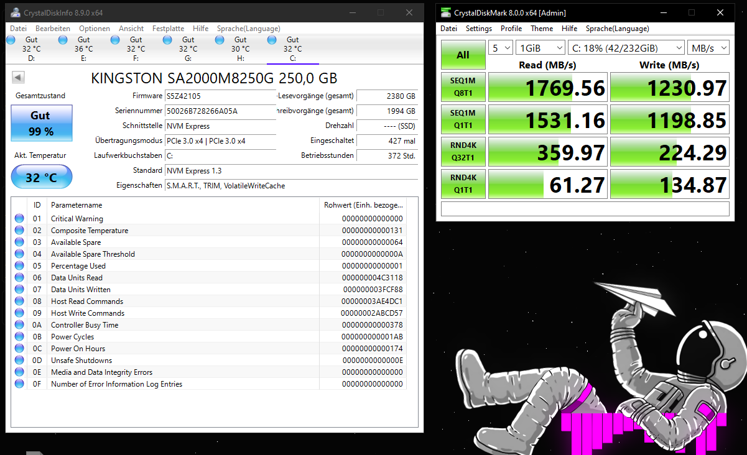This screenshot has height=455, width=747.
Task: Click blue status icon next to Power On Hours
Action: [x=19, y=348]
